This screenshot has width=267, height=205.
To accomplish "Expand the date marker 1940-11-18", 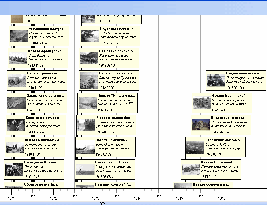I will (x=36, y=110).
